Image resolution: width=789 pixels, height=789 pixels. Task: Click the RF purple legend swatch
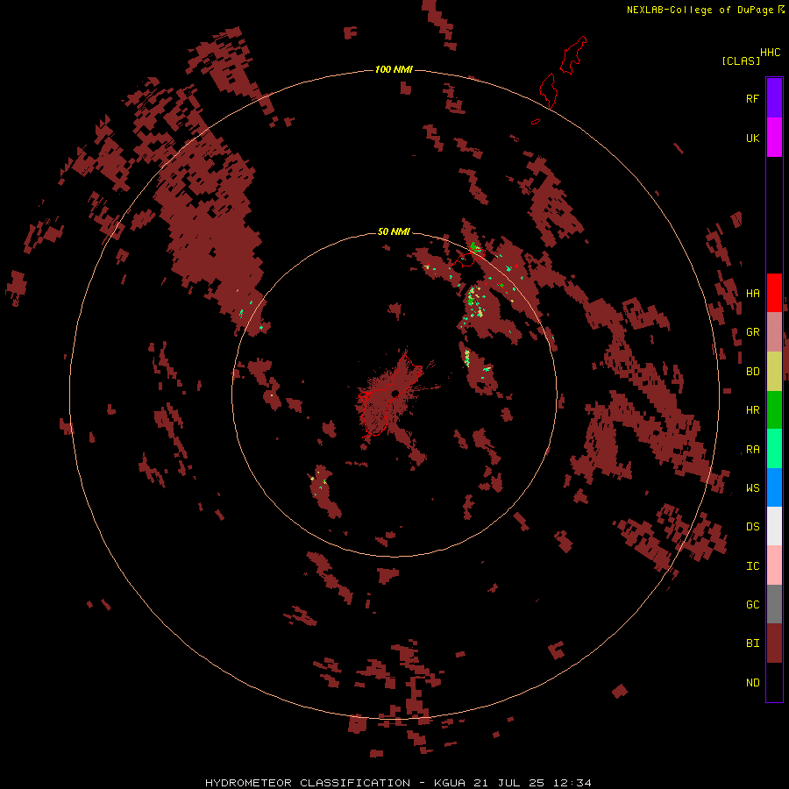coord(774,98)
